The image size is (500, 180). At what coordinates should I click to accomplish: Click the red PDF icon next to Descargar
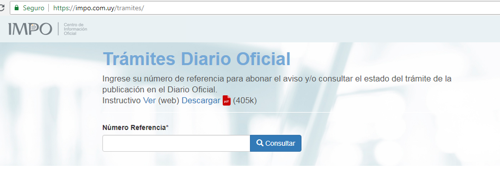[x=227, y=100]
